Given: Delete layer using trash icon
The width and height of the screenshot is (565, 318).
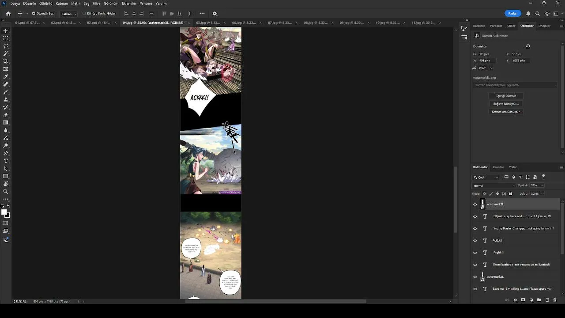Looking at the screenshot, I should pyautogui.click(x=555, y=300).
